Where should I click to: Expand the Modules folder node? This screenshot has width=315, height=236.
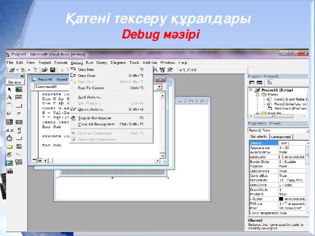[257, 113]
